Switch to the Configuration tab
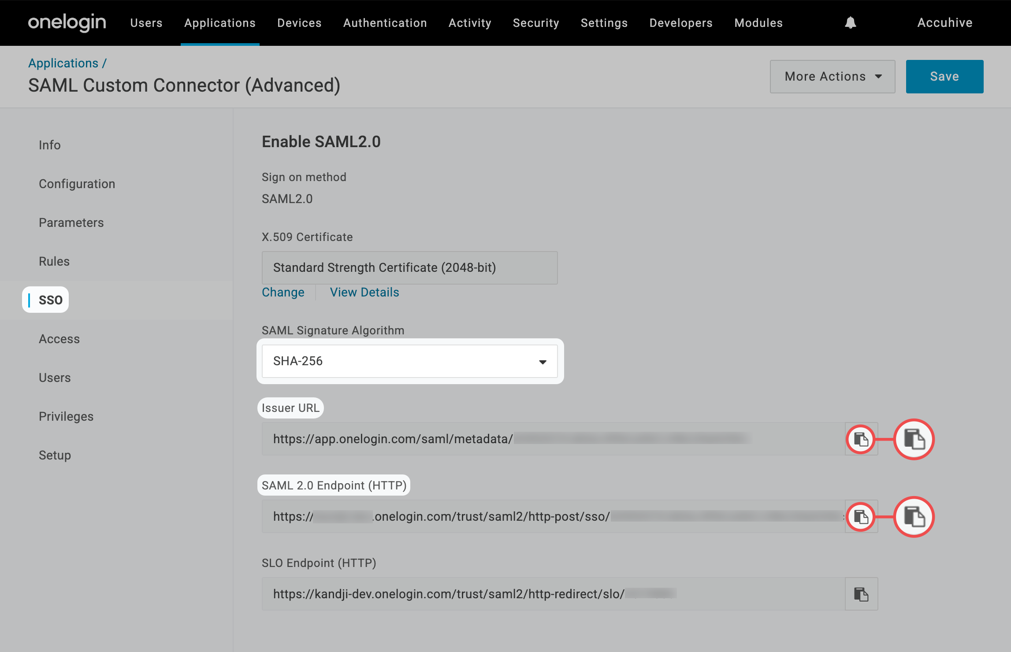The height and width of the screenshot is (652, 1011). (77, 184)
